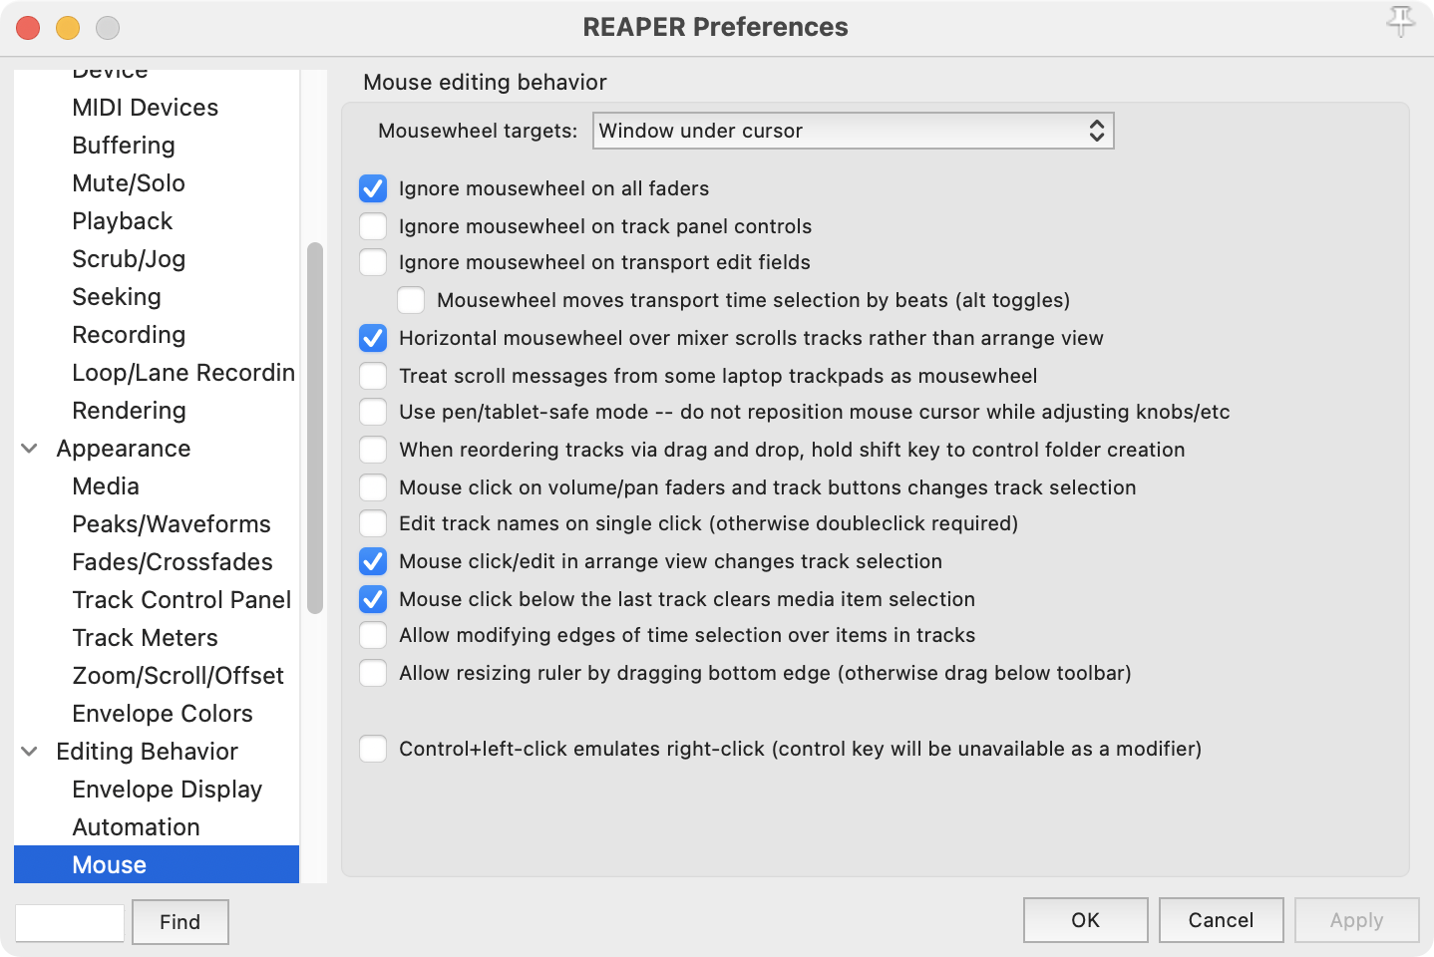Uncheck Ignore mousewheel on all faders
1434x957 pixels.
pos(373,188)
